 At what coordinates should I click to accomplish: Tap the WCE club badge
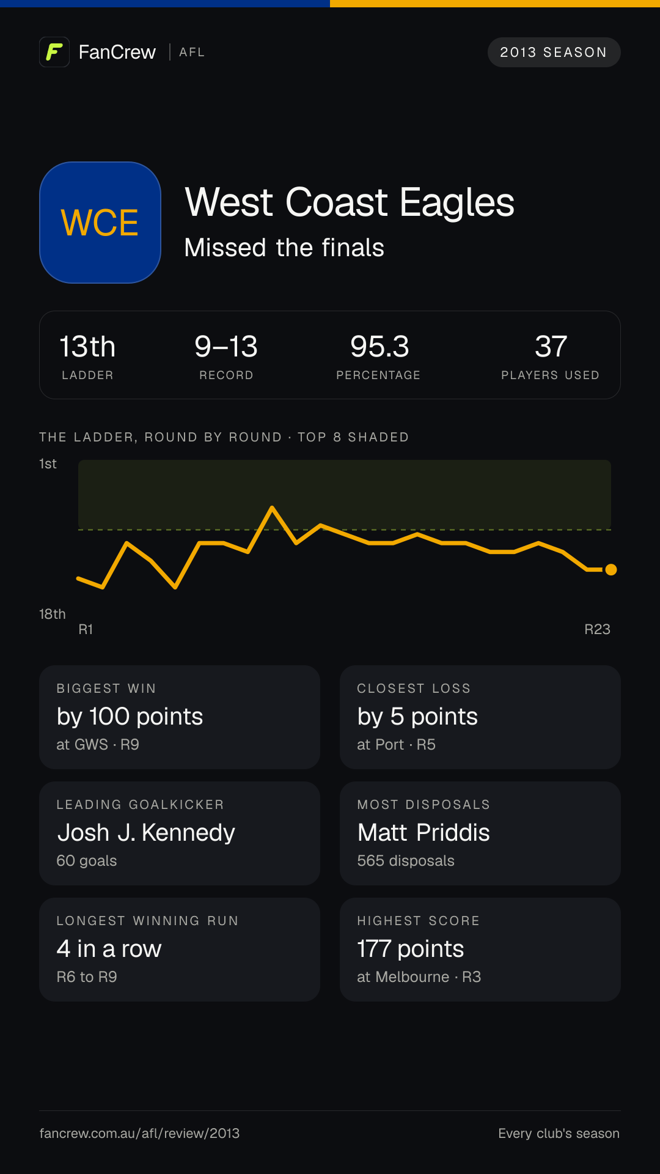(100, 223)
